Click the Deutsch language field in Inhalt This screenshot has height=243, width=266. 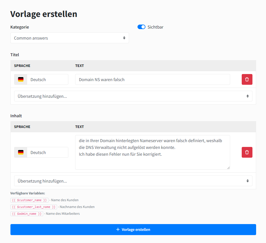point(47,152)
